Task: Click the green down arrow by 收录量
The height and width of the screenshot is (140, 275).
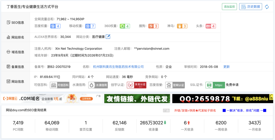Action: click(165, 123)
